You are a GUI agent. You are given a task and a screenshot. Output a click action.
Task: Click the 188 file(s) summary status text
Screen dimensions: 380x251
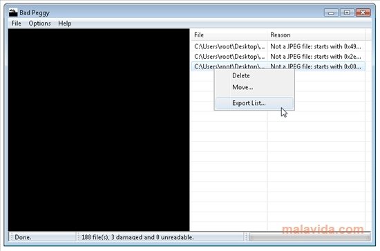click(x=137, y=237)
